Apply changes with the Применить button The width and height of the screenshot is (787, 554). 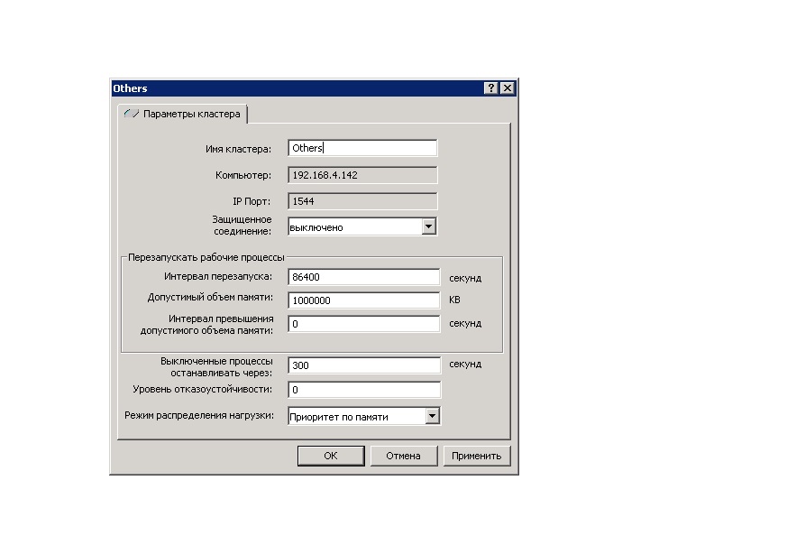click(x=477, y=456)
